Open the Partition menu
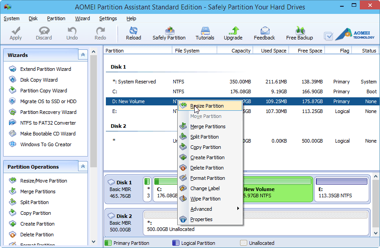 (x=56, y=18)
